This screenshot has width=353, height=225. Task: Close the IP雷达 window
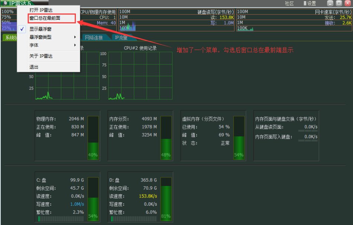tap(347, 3)
